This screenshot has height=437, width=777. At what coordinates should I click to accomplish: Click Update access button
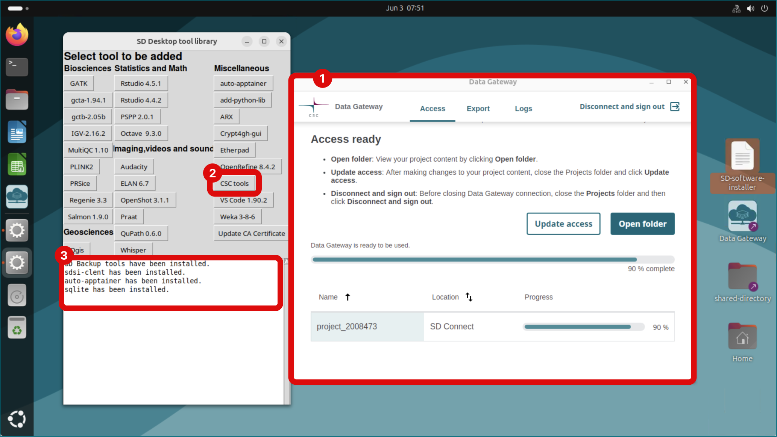[x=563, y=224]
